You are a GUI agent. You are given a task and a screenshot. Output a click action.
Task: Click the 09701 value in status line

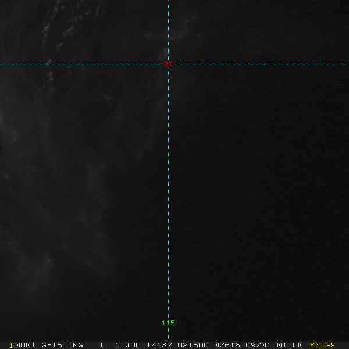[258, 345]
